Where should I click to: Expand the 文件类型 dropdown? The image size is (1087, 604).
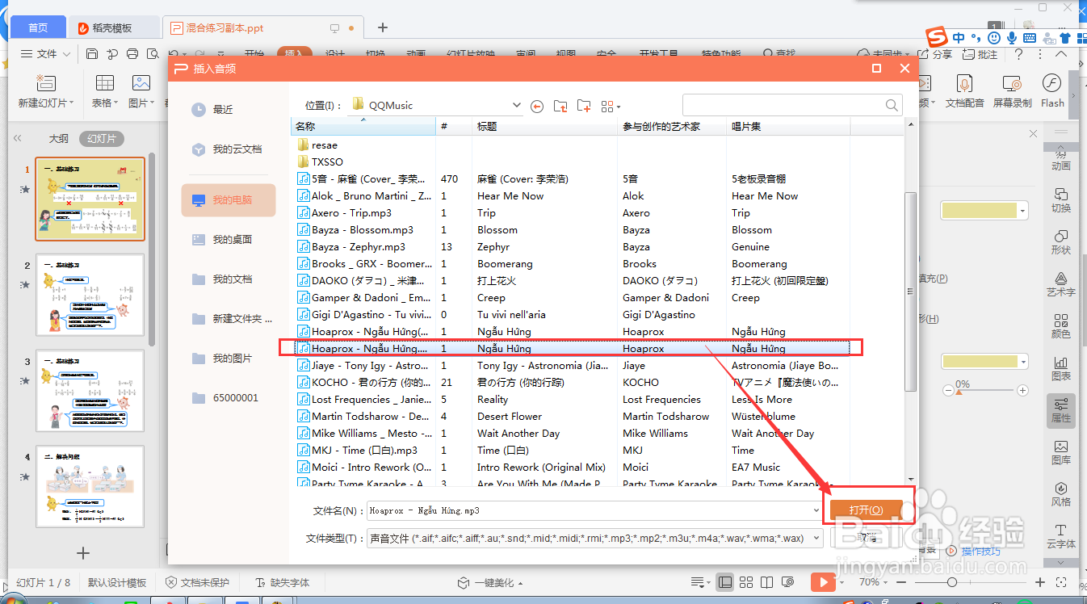click(x=816, y=538)
